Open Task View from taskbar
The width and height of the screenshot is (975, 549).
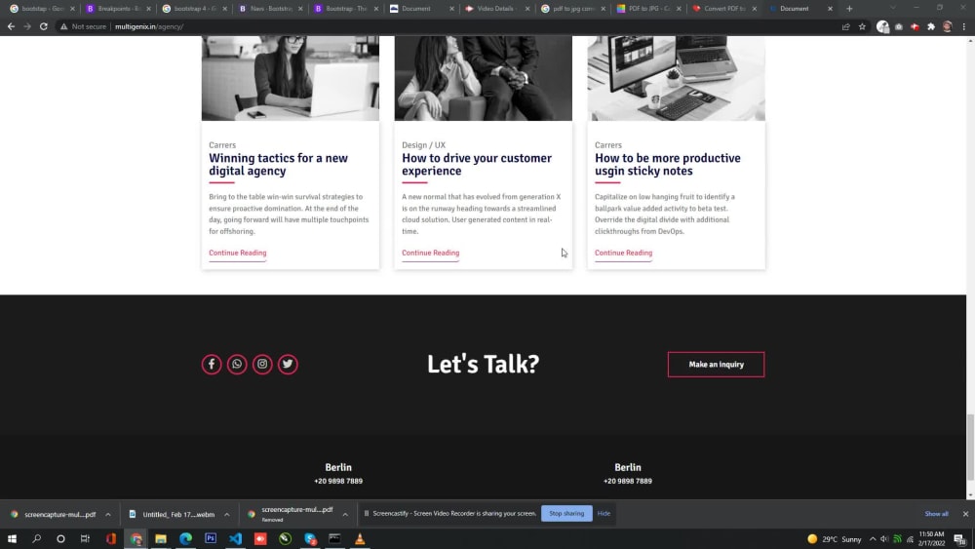click(85, 539)
